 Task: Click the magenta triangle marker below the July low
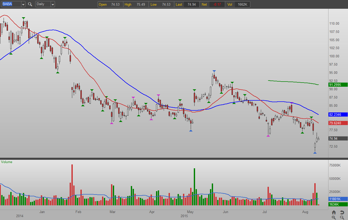[x=268, y=136]
